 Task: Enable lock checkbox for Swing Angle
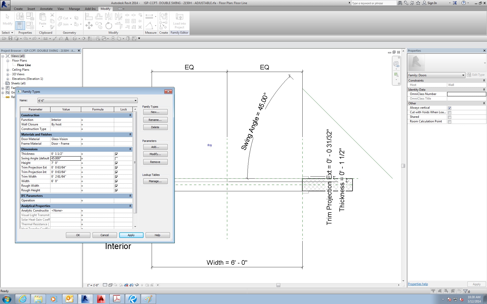[x=116, y=159]
